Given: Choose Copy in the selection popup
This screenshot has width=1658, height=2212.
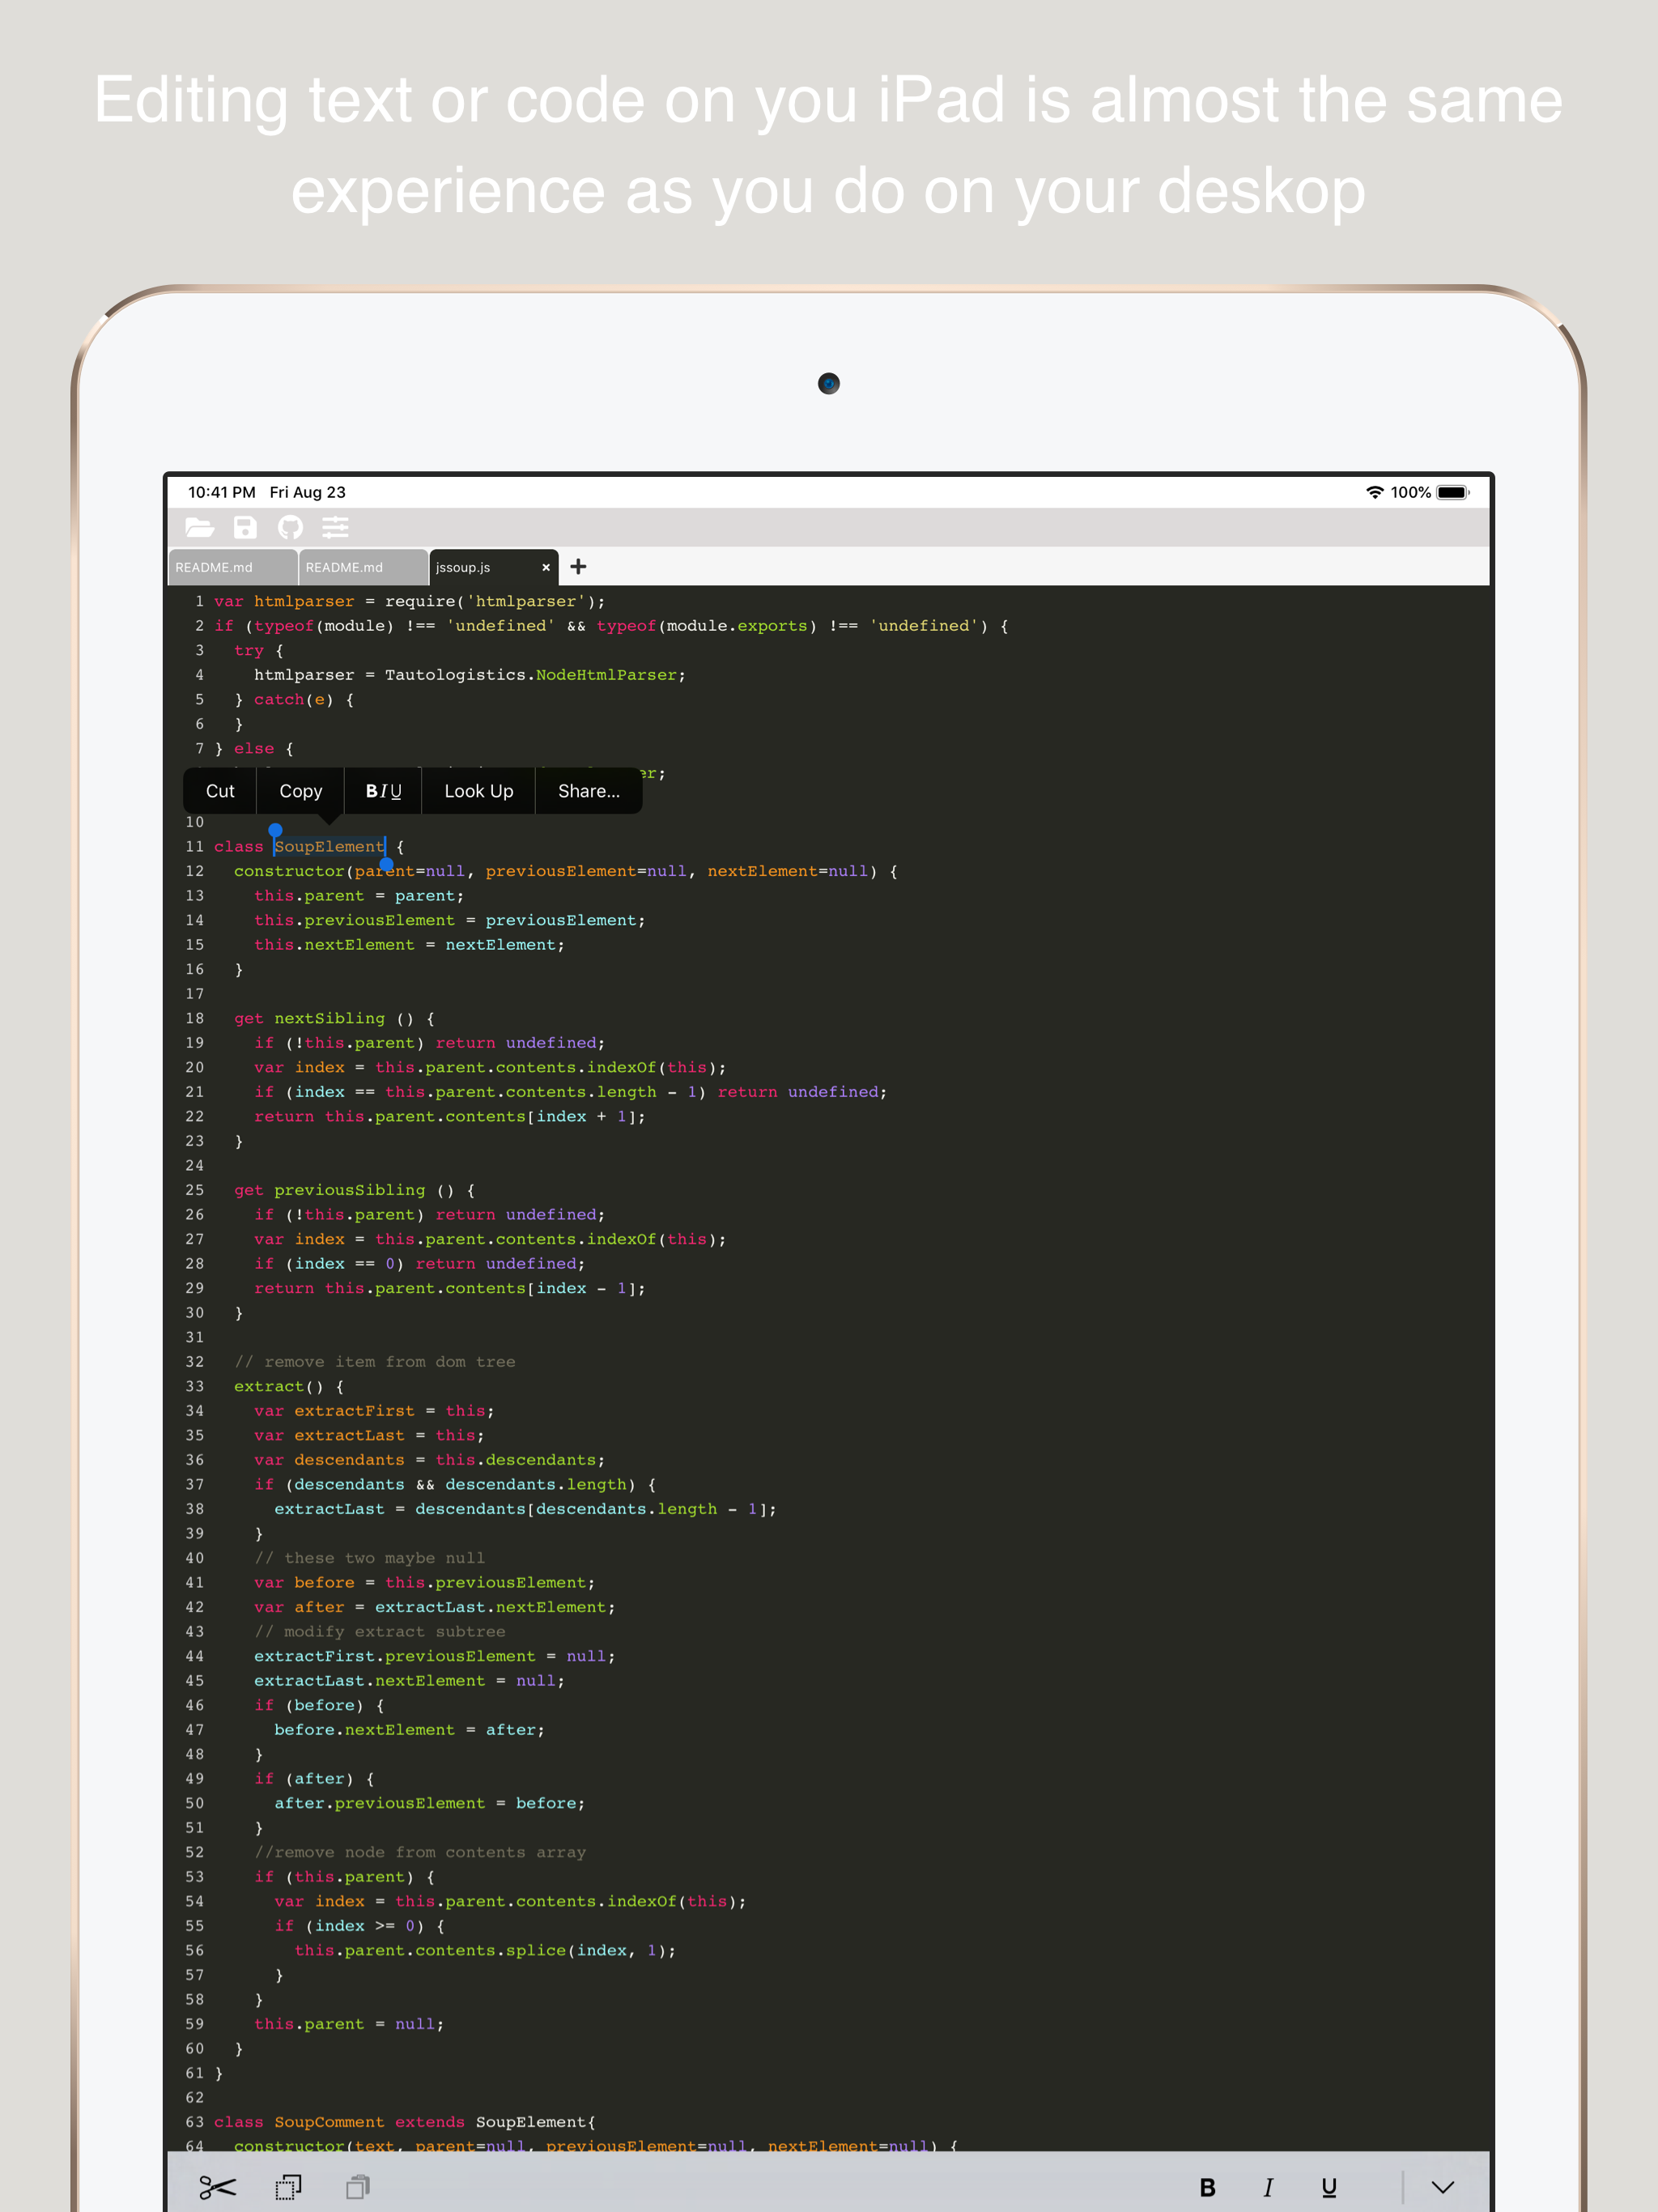Looking at the screenshot, I should (x=300, y=791).
